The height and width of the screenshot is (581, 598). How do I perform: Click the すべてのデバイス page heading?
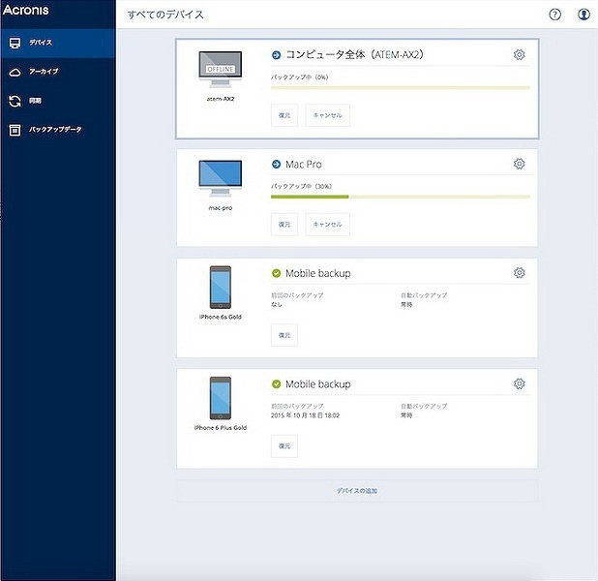tap(165, 15)
